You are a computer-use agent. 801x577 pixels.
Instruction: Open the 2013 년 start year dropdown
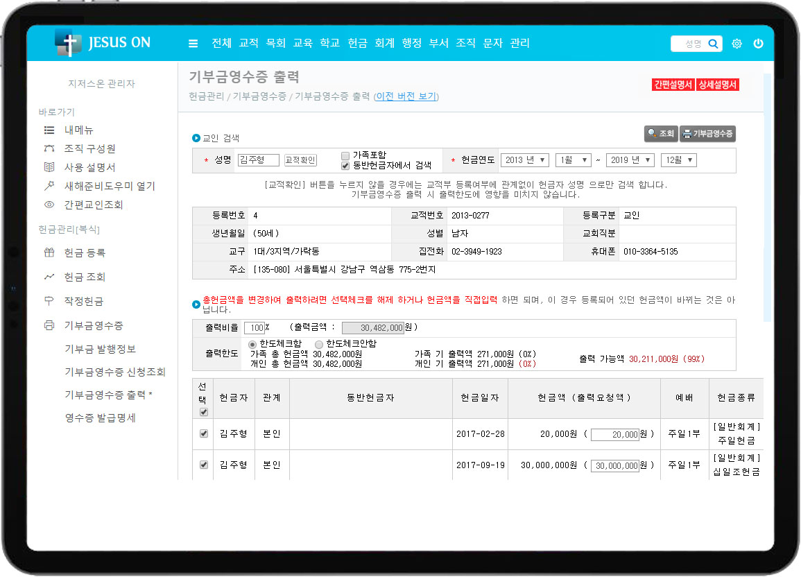(525, 160)
